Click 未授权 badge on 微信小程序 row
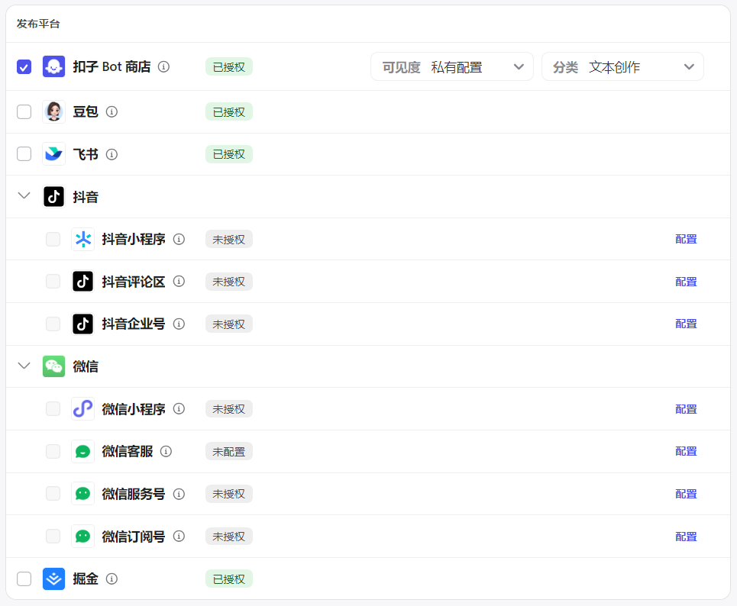The image size is (737, 606). pos(229,408)
